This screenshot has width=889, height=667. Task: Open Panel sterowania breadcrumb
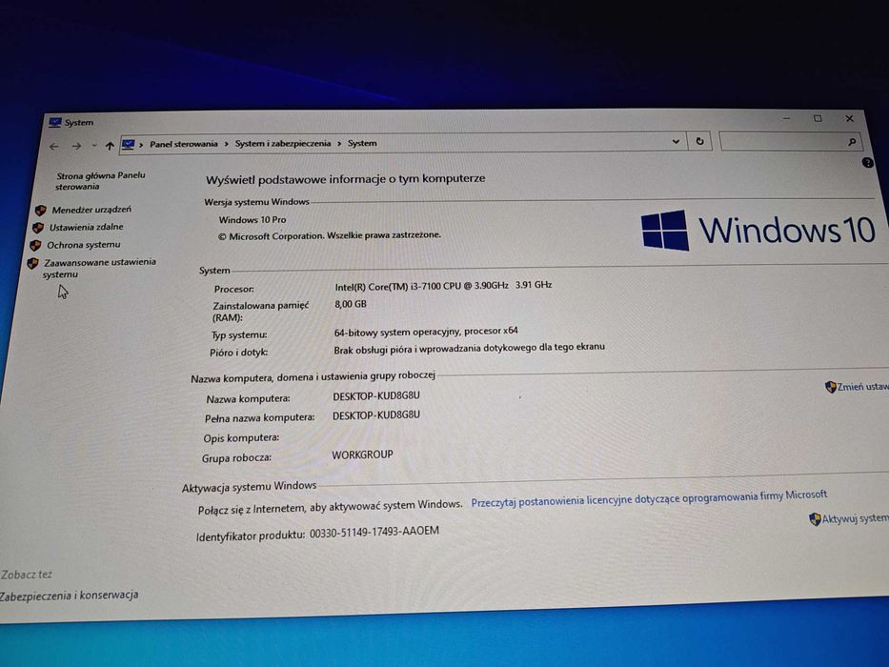pos(183,144)
